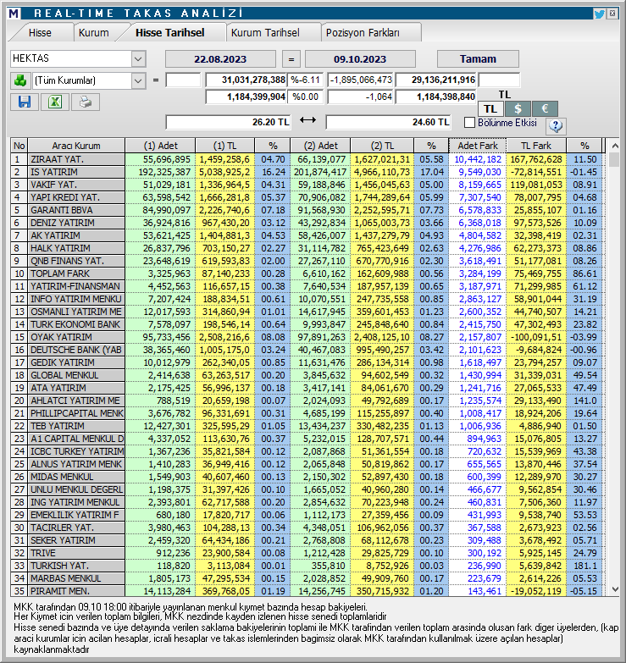The height and width of the screenshot is (663, 626).
Task: Select the YAPI KREDI YAT. row
Action: pyautogui.click(x=307, y=197)
